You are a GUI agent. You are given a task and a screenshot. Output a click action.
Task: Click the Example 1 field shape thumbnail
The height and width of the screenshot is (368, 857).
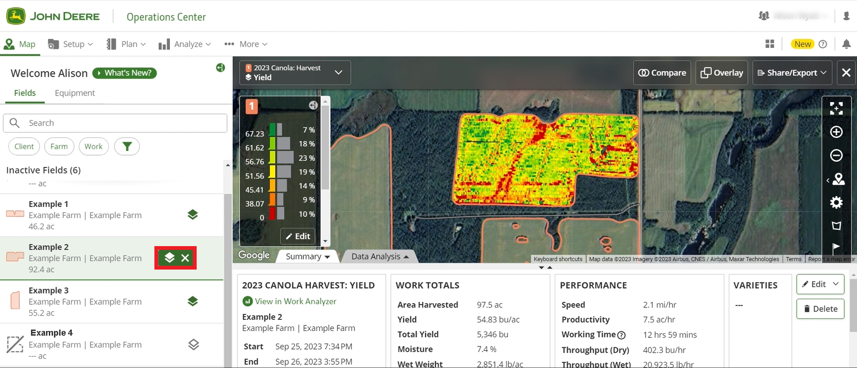pos(15,214)
